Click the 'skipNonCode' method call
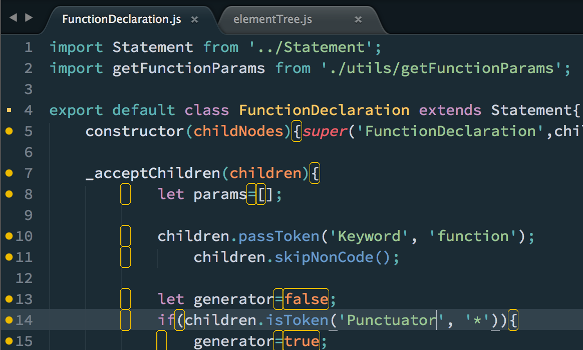The width and height of the screenshot is (583, 350). (x=324, y=257)
